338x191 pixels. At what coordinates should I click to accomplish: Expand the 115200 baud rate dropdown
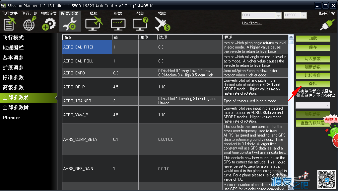[x=304, y=15]
